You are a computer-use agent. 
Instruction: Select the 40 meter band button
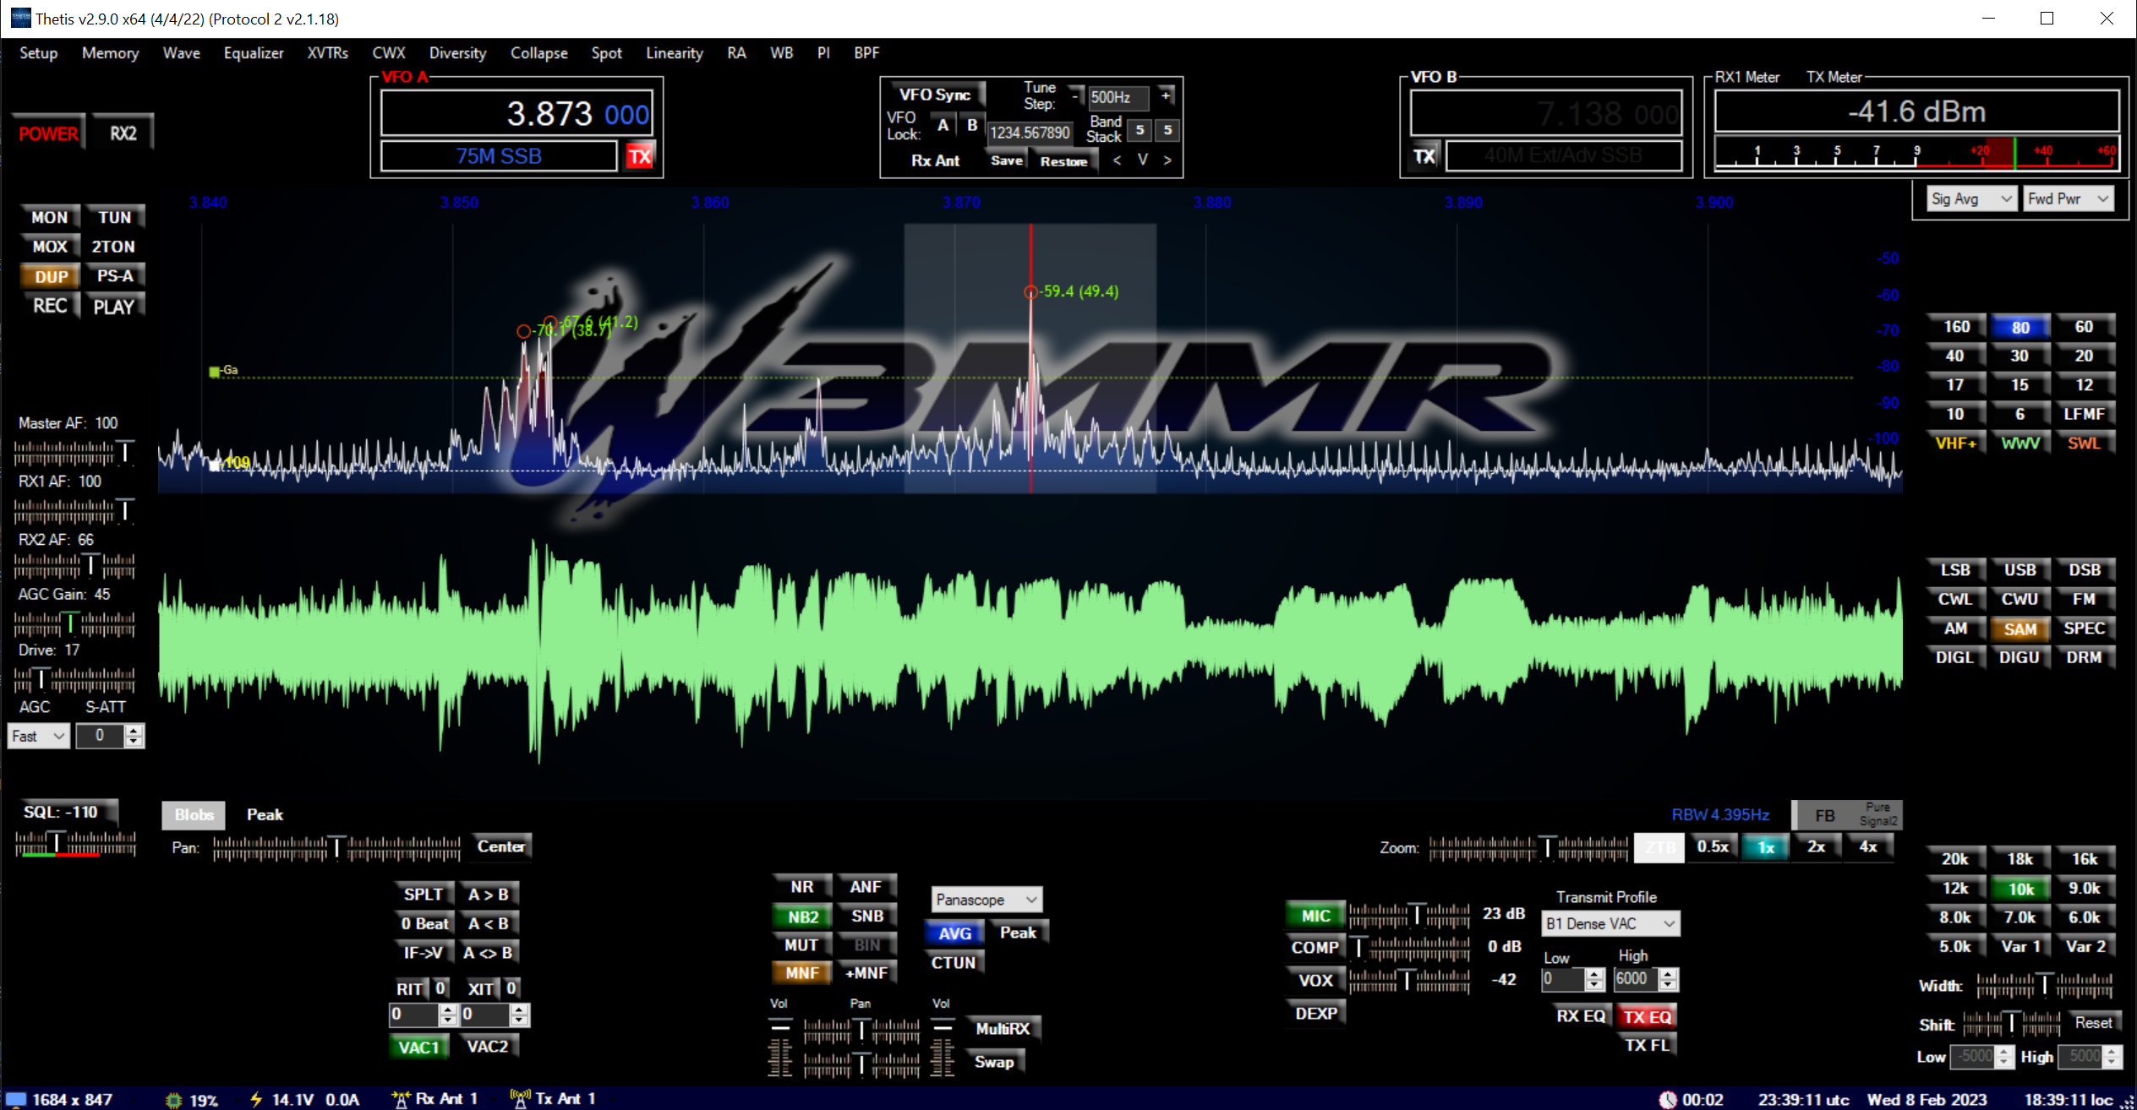coord(1954,356)
